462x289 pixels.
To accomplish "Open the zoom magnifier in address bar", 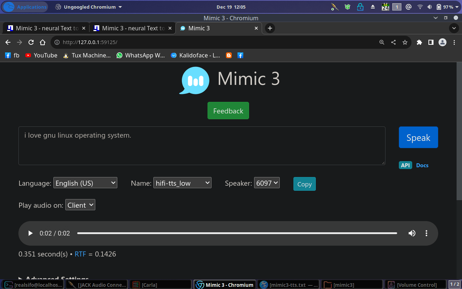I will pos(382,42).
